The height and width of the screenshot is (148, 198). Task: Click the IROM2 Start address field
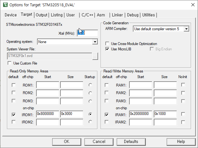(48, 122)
